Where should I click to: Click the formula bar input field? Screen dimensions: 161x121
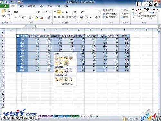(x=98, y=26)
